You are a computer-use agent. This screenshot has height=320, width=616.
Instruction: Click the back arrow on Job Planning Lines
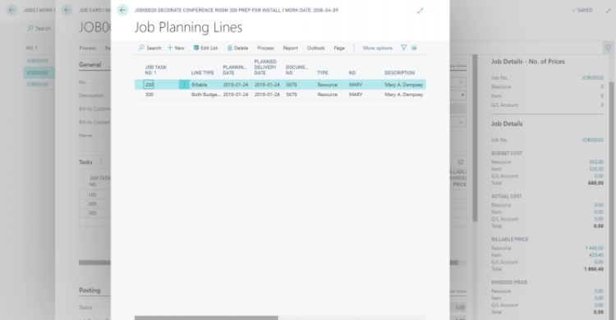pos(122,10)
